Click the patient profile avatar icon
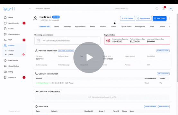 click(x=35, y=19)
